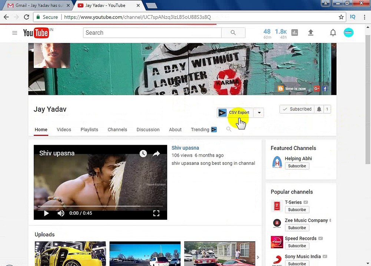Click the 1.8K 48h vidIQ stat
This screenshot has height=266, width=371.
pos(281,34)
